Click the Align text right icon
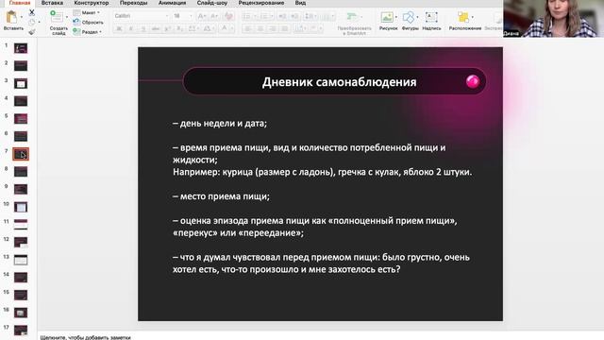This screenshot has height=340, width=604. point(273,29)
